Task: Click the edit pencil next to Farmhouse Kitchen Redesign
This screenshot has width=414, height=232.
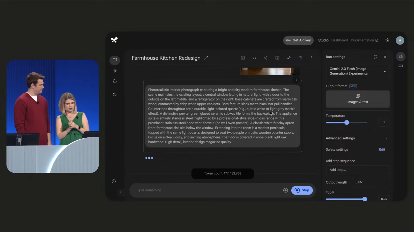Action: point(206,58)
